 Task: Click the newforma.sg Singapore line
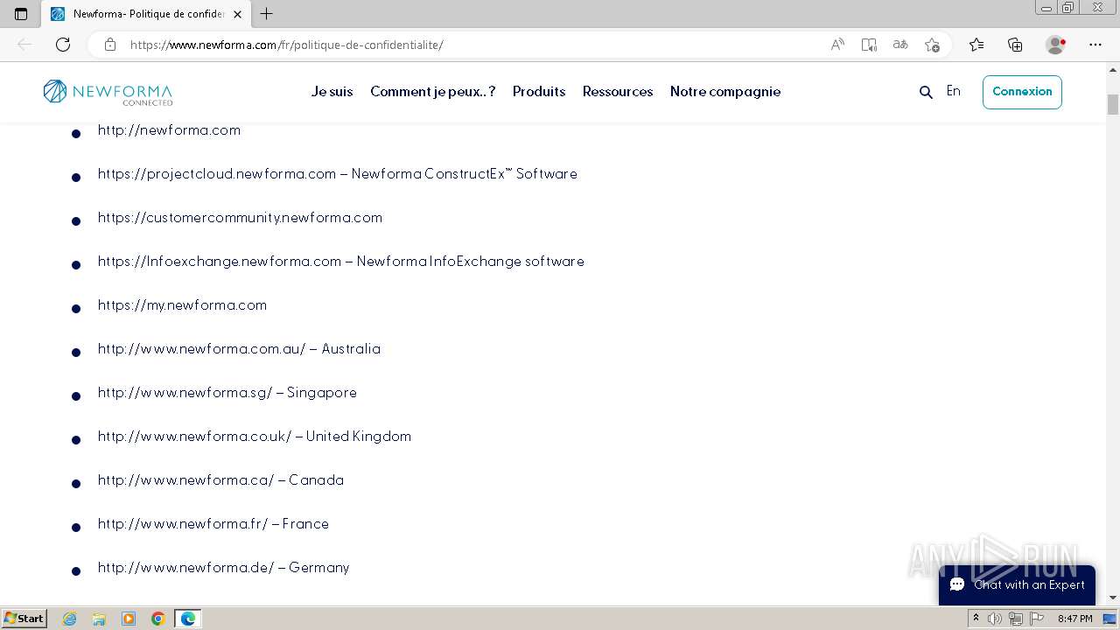pyautogui.click(x=227, y=393)
